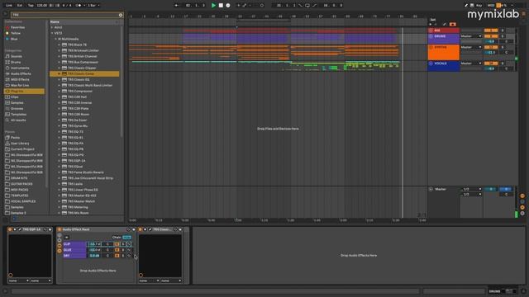Toggle the arrangement loop switch

tap(307, 6)
